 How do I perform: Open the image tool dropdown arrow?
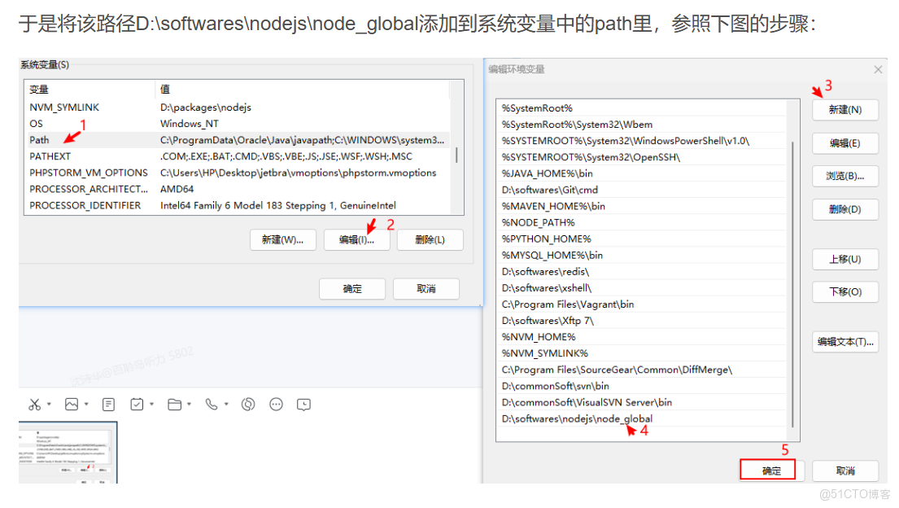pos(86,404)
